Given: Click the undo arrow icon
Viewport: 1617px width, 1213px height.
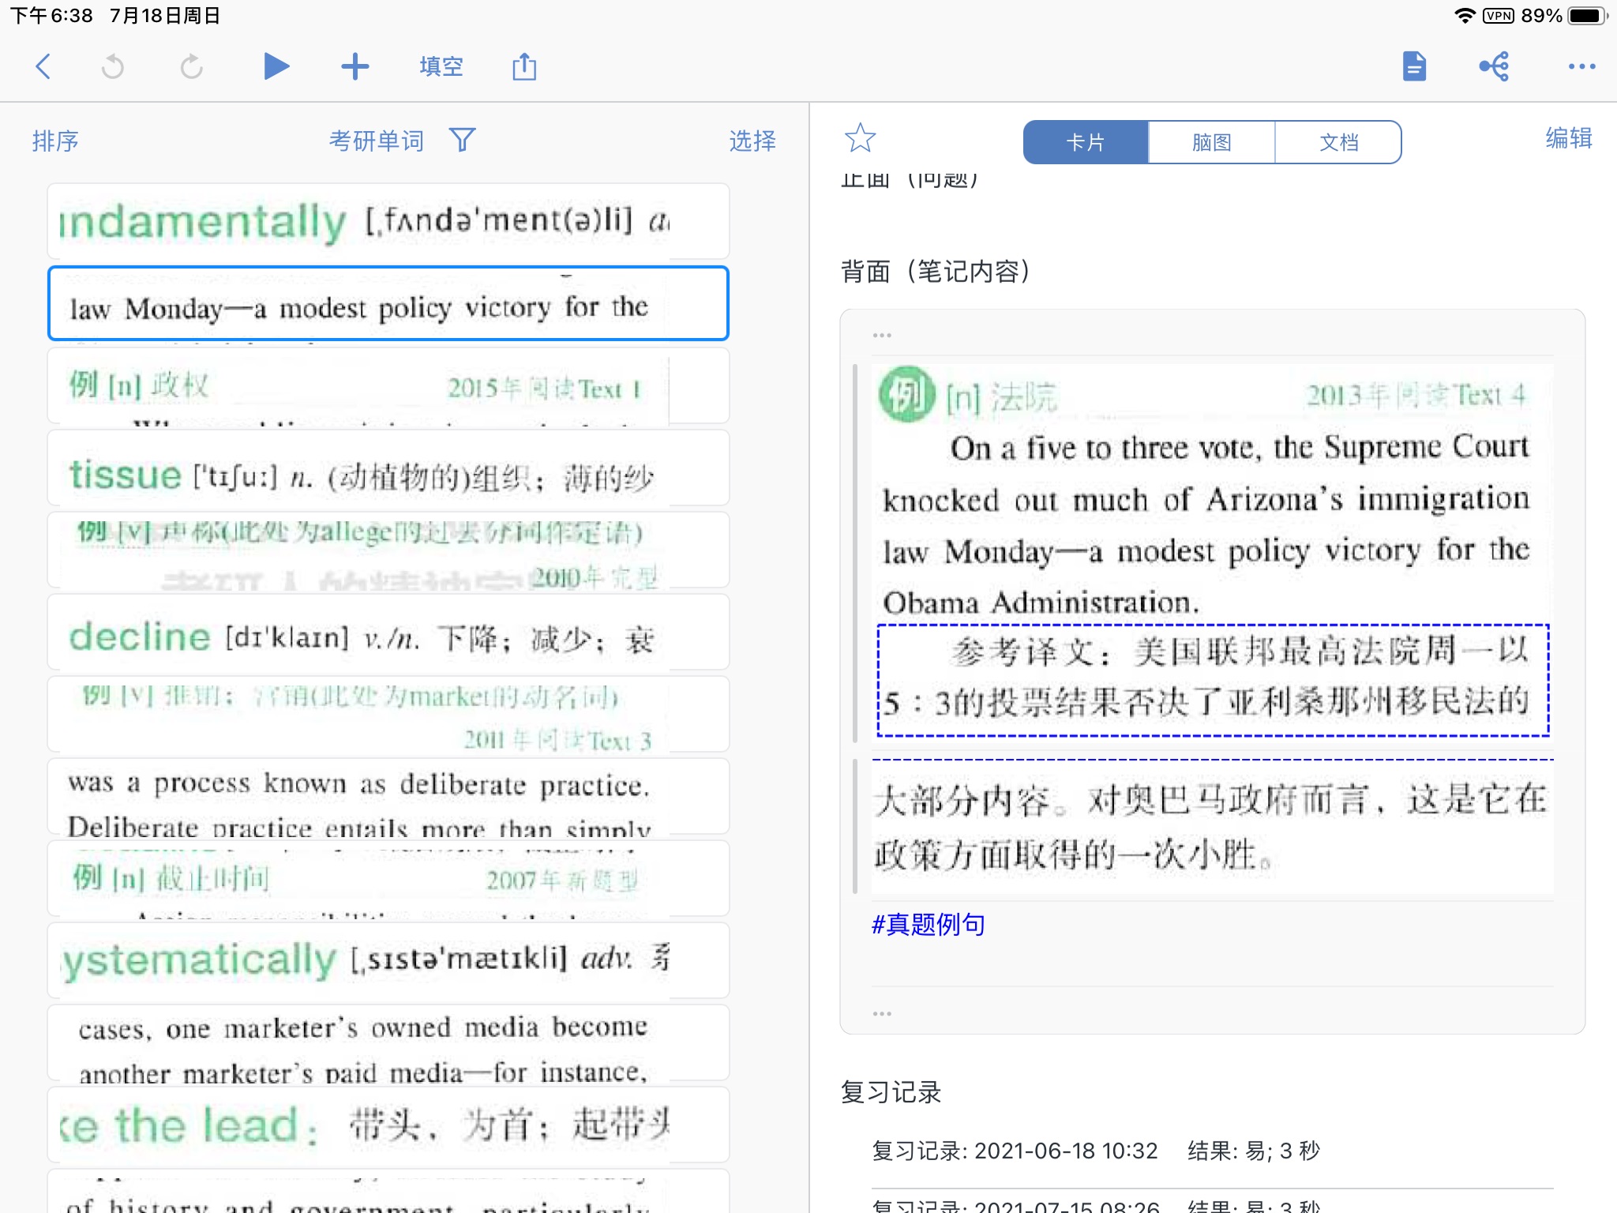Looking at the screenshot, I should [113, 66].
